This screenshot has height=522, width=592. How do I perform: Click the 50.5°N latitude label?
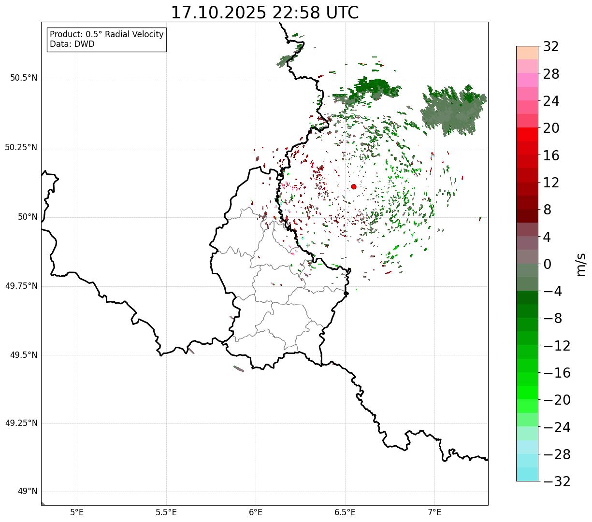(x=24, y=78)
